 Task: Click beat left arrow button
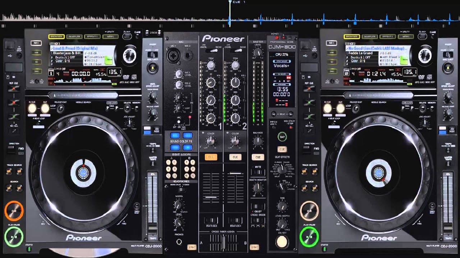point(275,114)
